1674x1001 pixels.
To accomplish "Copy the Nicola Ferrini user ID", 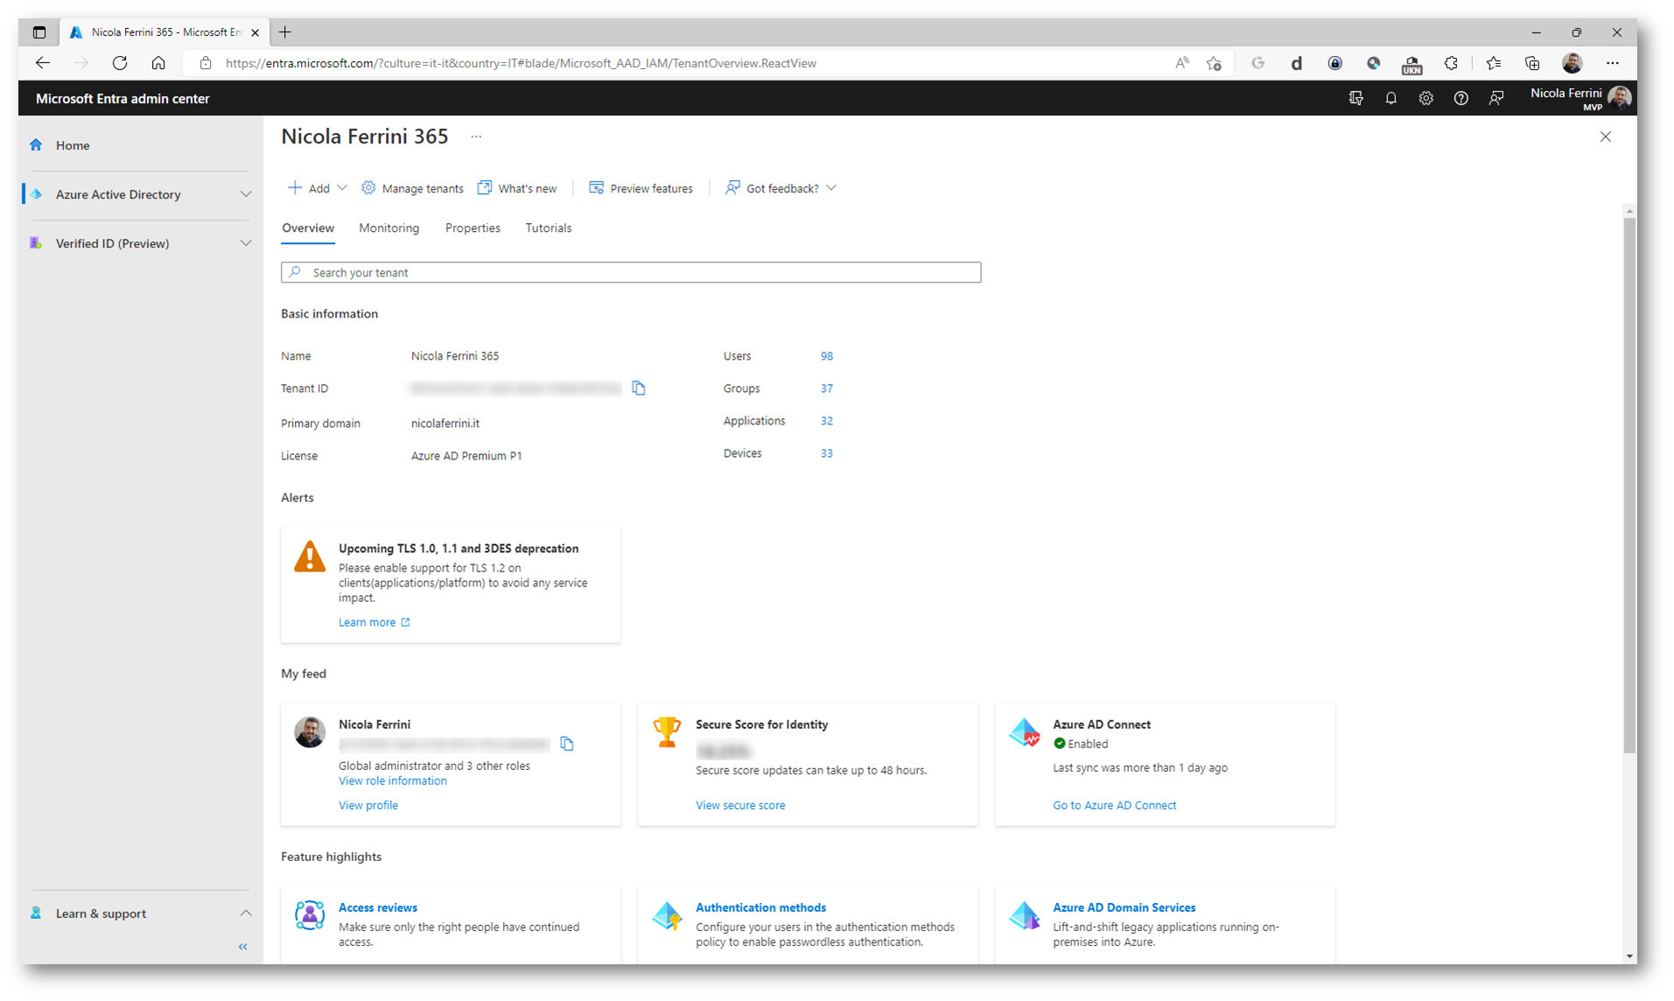I will (567, 744).
